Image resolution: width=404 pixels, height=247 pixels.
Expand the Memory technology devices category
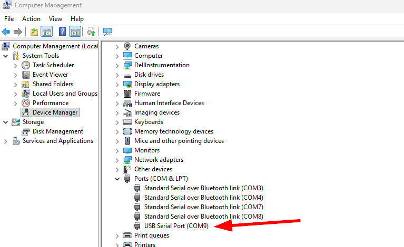(x=117, y=132)
